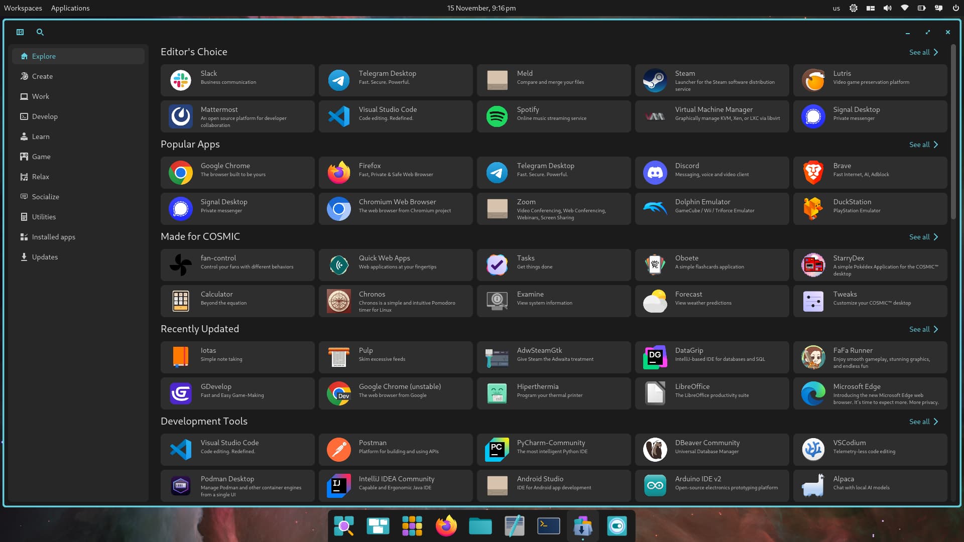This screenshot has height=542, width=964.
Task: Click the 'Oboete' app name
Action: coord(687,258)
